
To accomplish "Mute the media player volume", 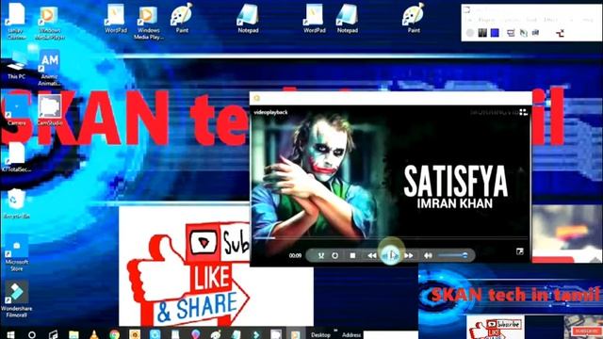I will click(x=428, y=255).
